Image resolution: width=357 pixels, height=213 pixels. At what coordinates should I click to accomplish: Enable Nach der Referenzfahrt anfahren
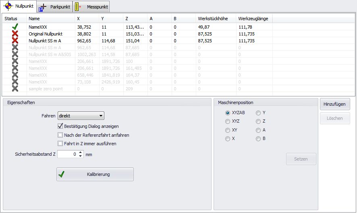60,135
